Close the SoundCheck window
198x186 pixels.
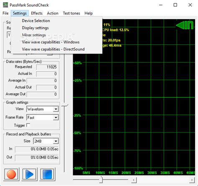click(x=190, y=5)
